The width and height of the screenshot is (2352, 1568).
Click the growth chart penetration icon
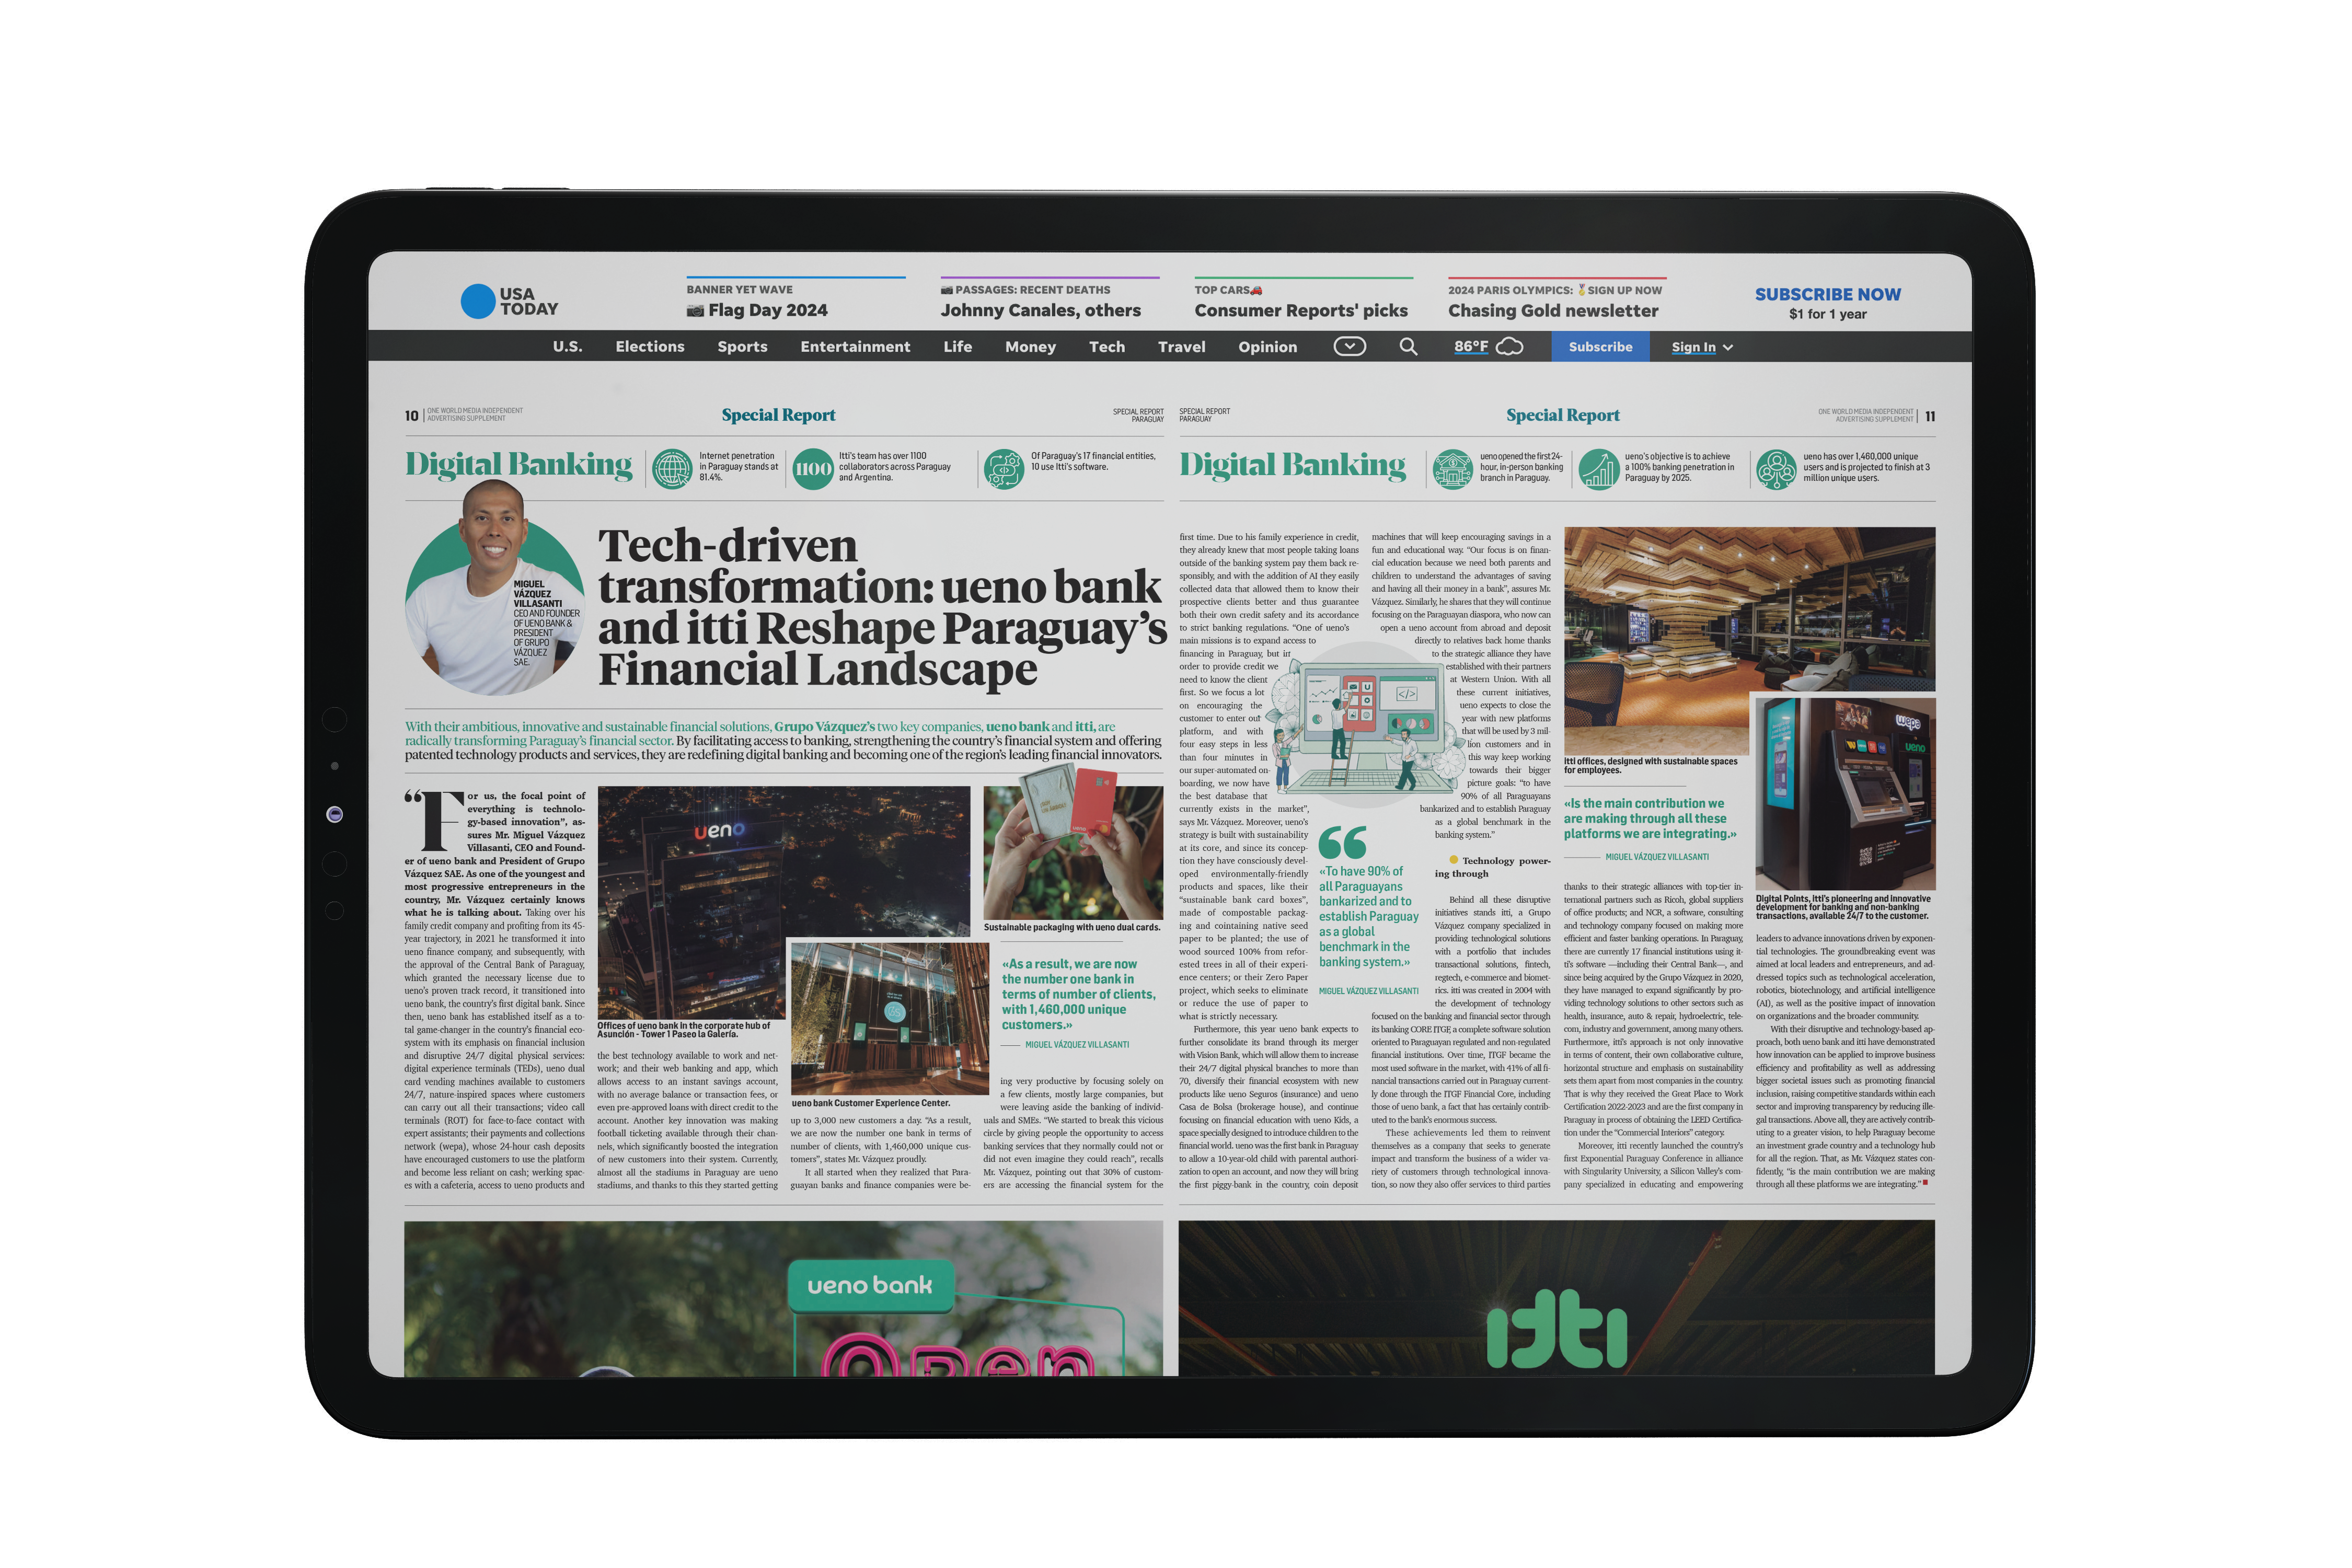coord(1598,468)
